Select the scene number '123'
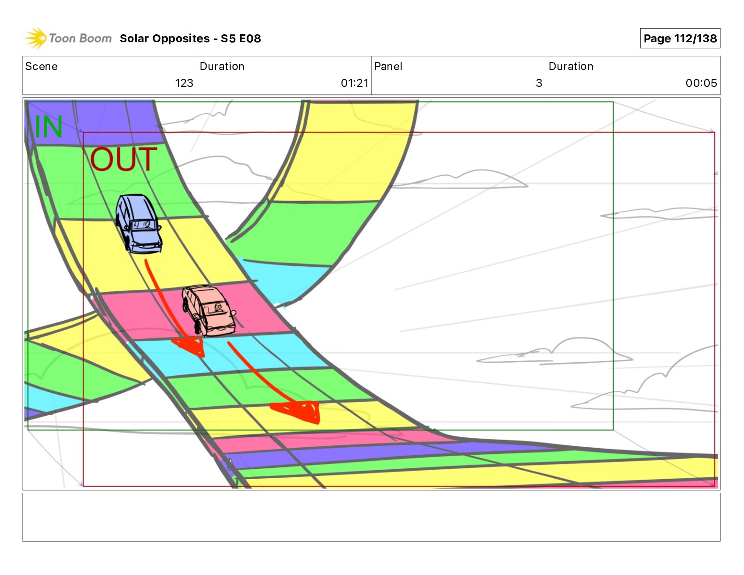The height and width of the screenshot is (575, 744). 184,83
